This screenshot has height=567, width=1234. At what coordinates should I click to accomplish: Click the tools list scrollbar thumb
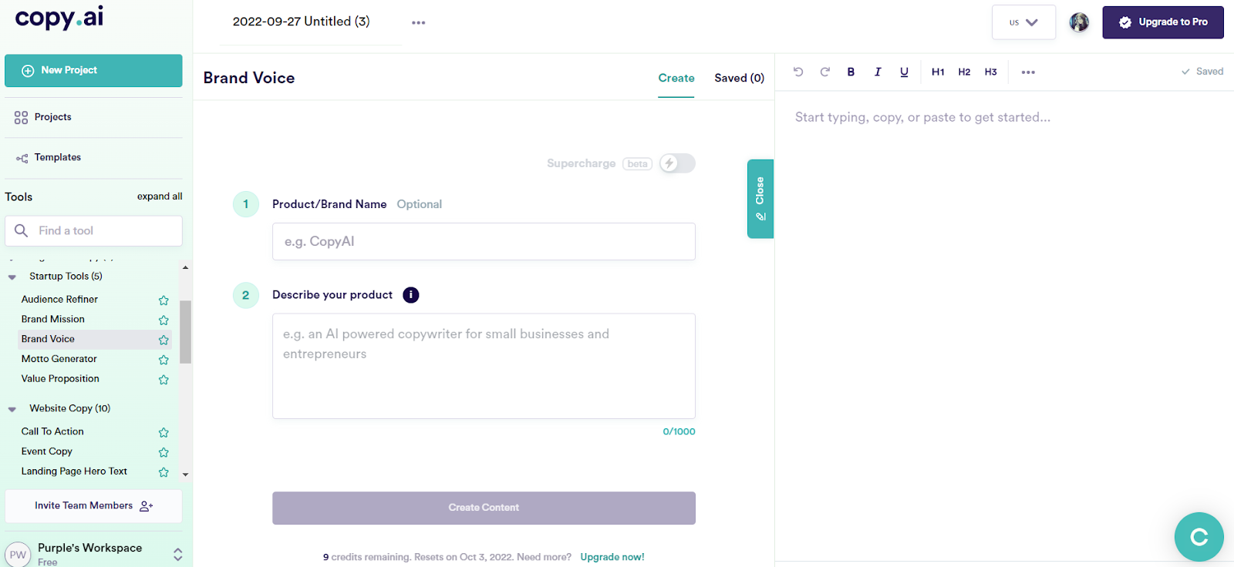(185, 331)
